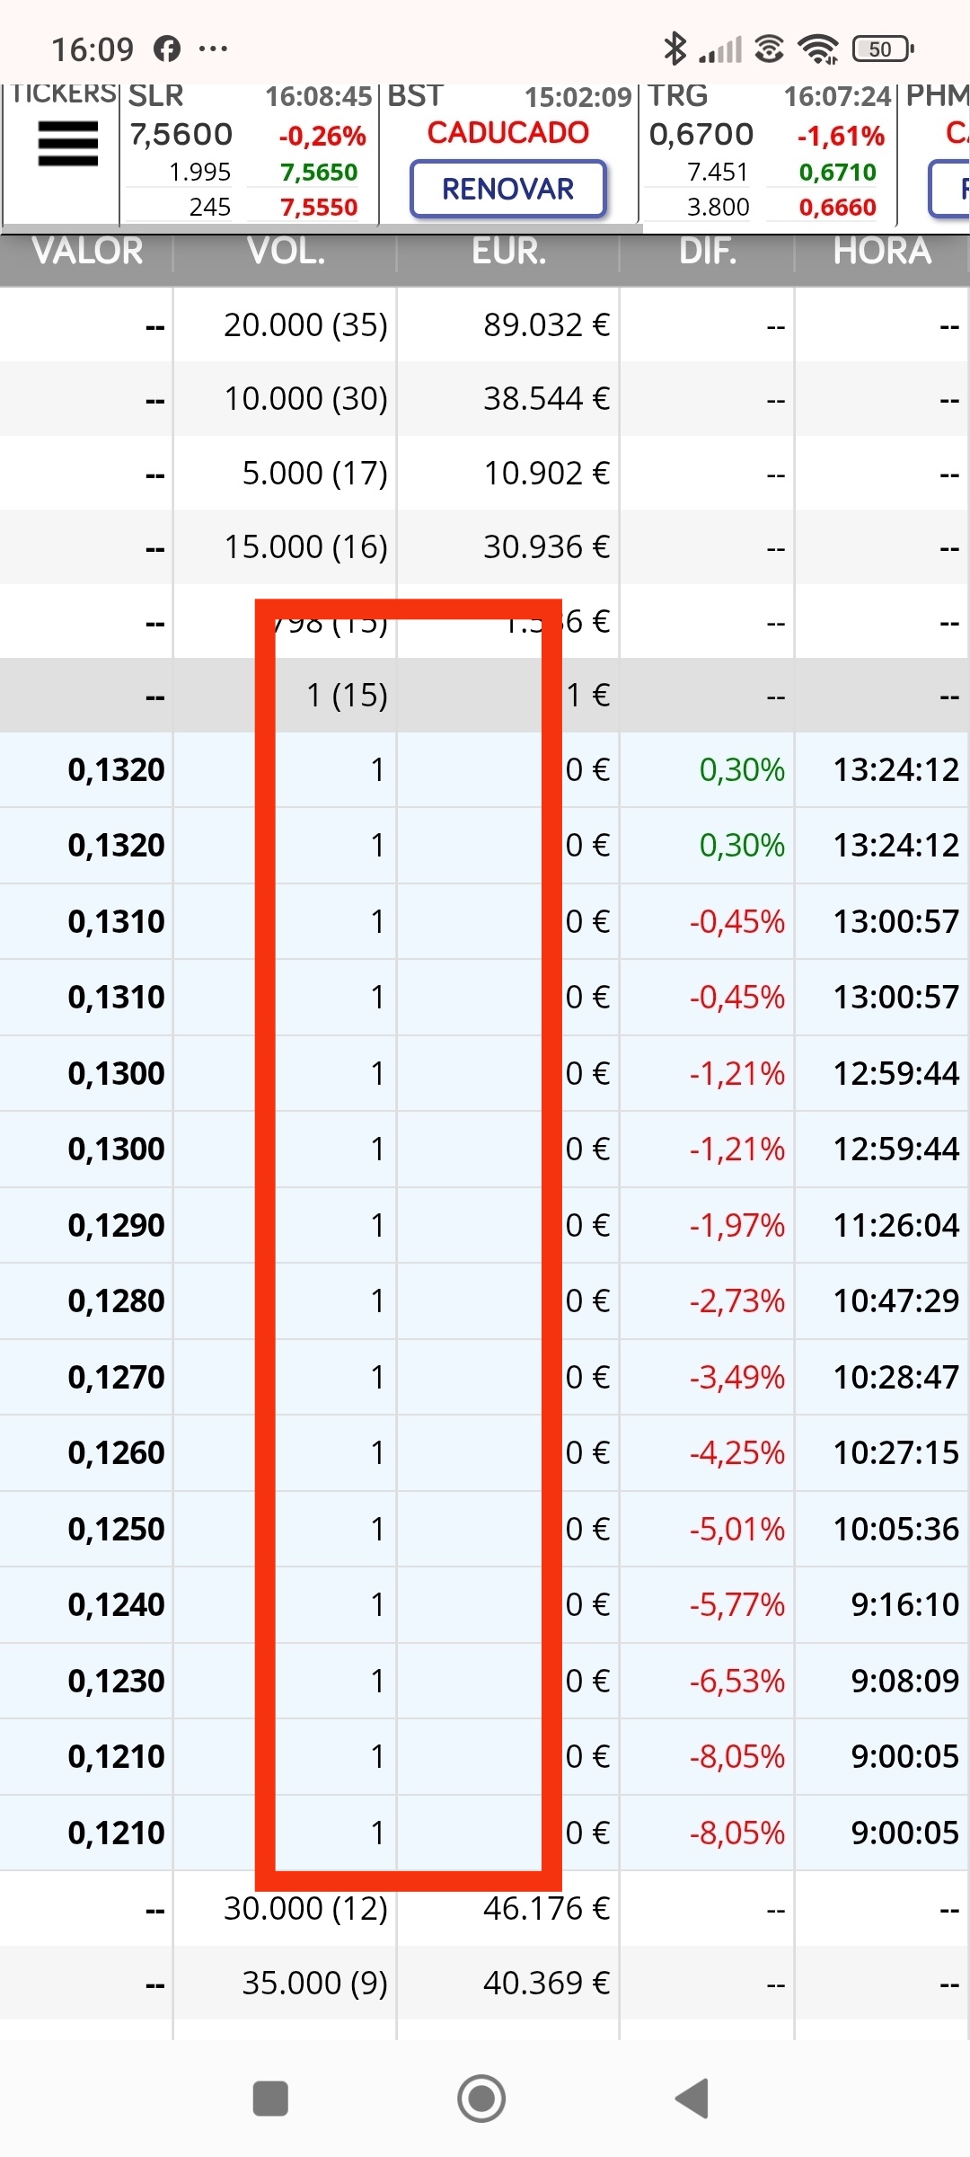Select the 30.000 (12) volume row
Image resolution: width=970 pixels, height=2157 pixels.
point(485,1908)
